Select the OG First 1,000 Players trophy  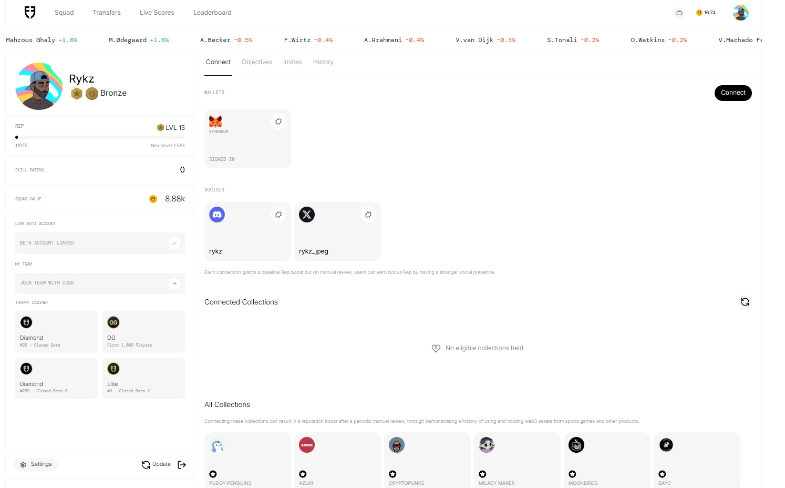(x=143, y=332)
